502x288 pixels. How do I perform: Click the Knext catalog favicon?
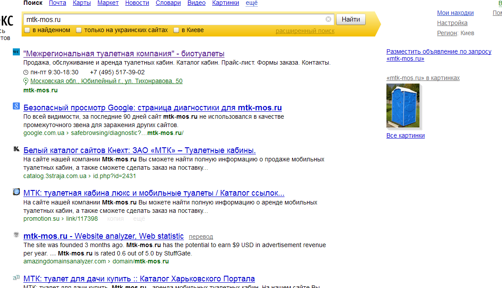(16, 149)
